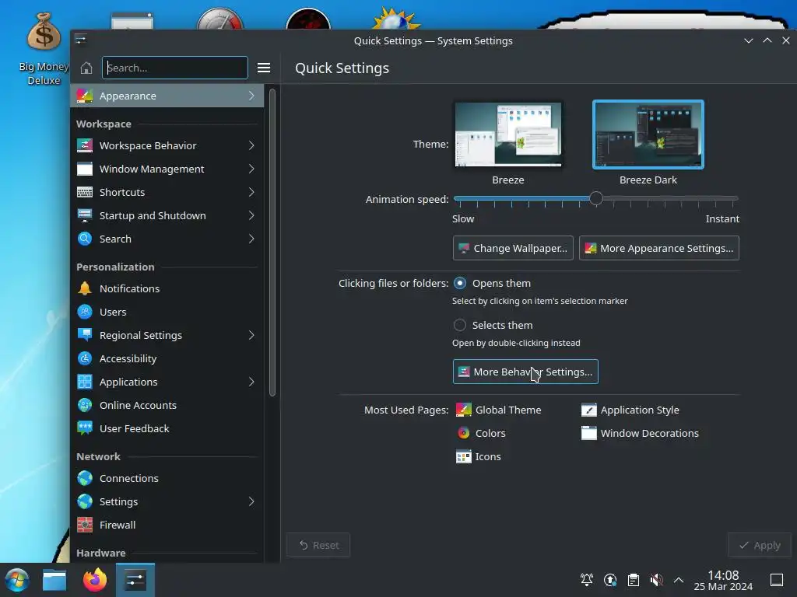Click the window menu icon in titlebar

click(81, 40)
